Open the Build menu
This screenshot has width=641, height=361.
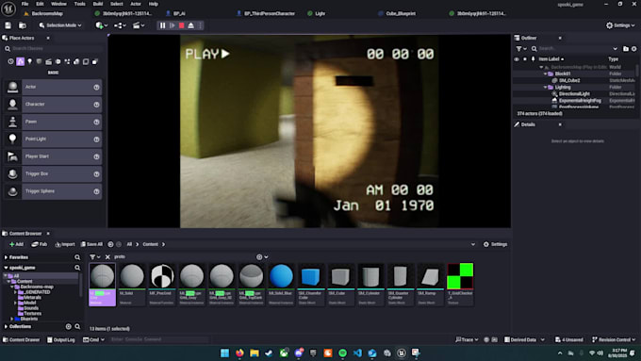tap(98, 4)
